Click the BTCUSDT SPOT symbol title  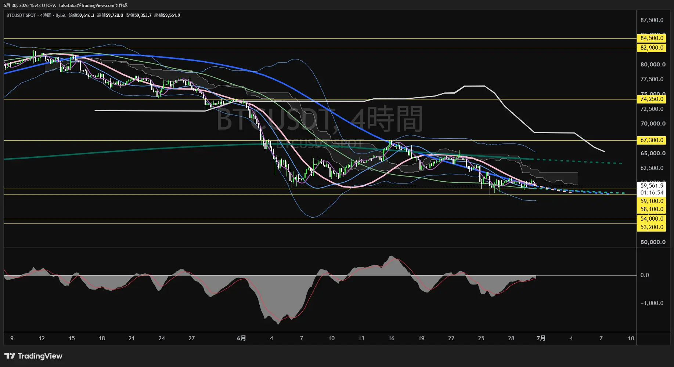pos(21,15)
